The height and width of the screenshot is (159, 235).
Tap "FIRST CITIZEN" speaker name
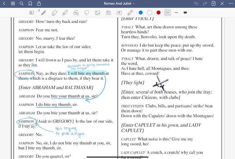132,106
